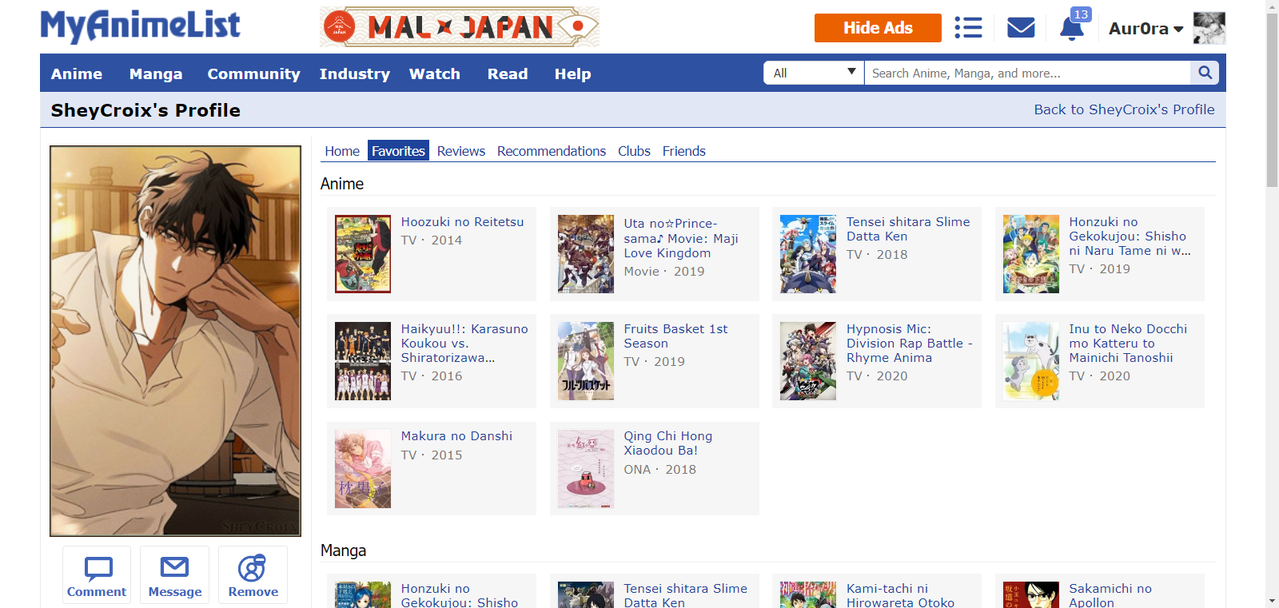Switch to the profile Home tab
The image size is (1279, 608).
pyautogui.click(x=342, y=151)
